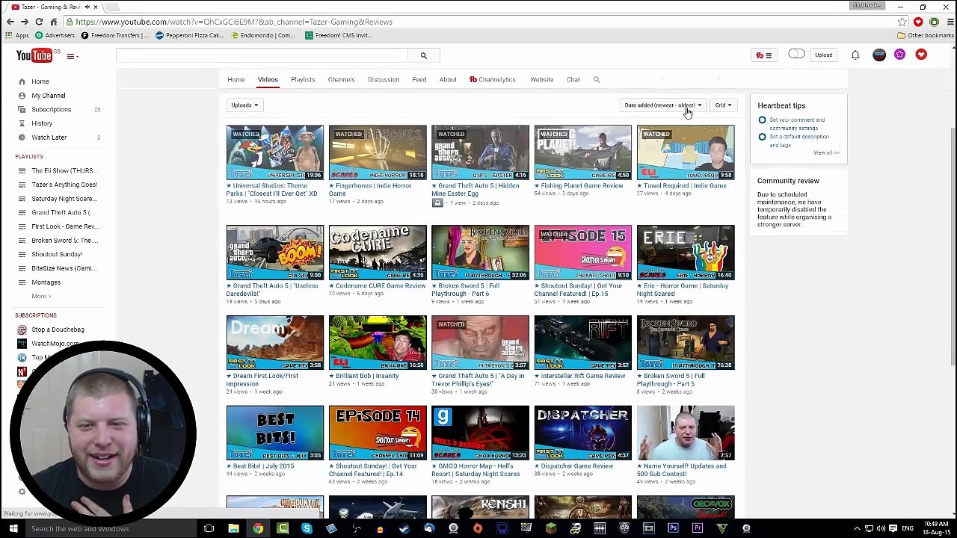The image size is (957, 538).
Task: Click the red heart Heartbeat icon
Action: tap(921, 55)
